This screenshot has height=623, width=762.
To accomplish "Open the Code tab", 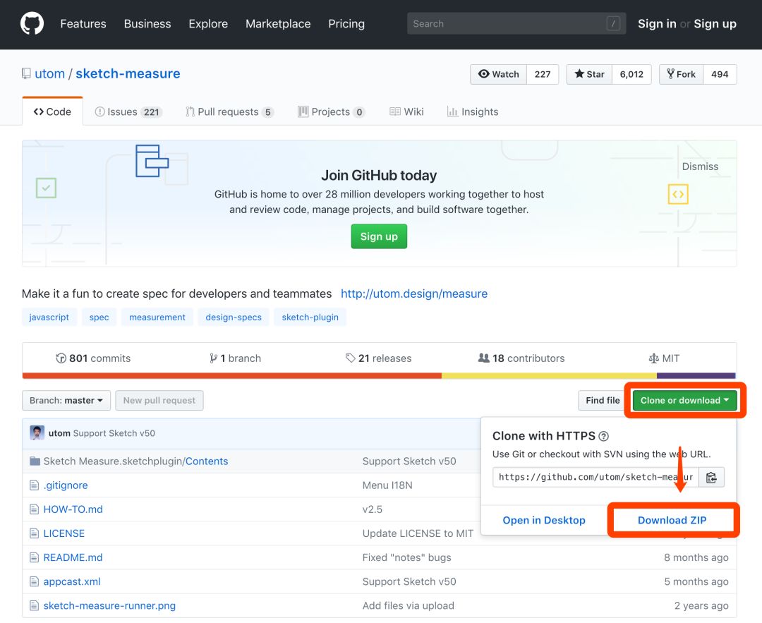I will pos(52,111).
